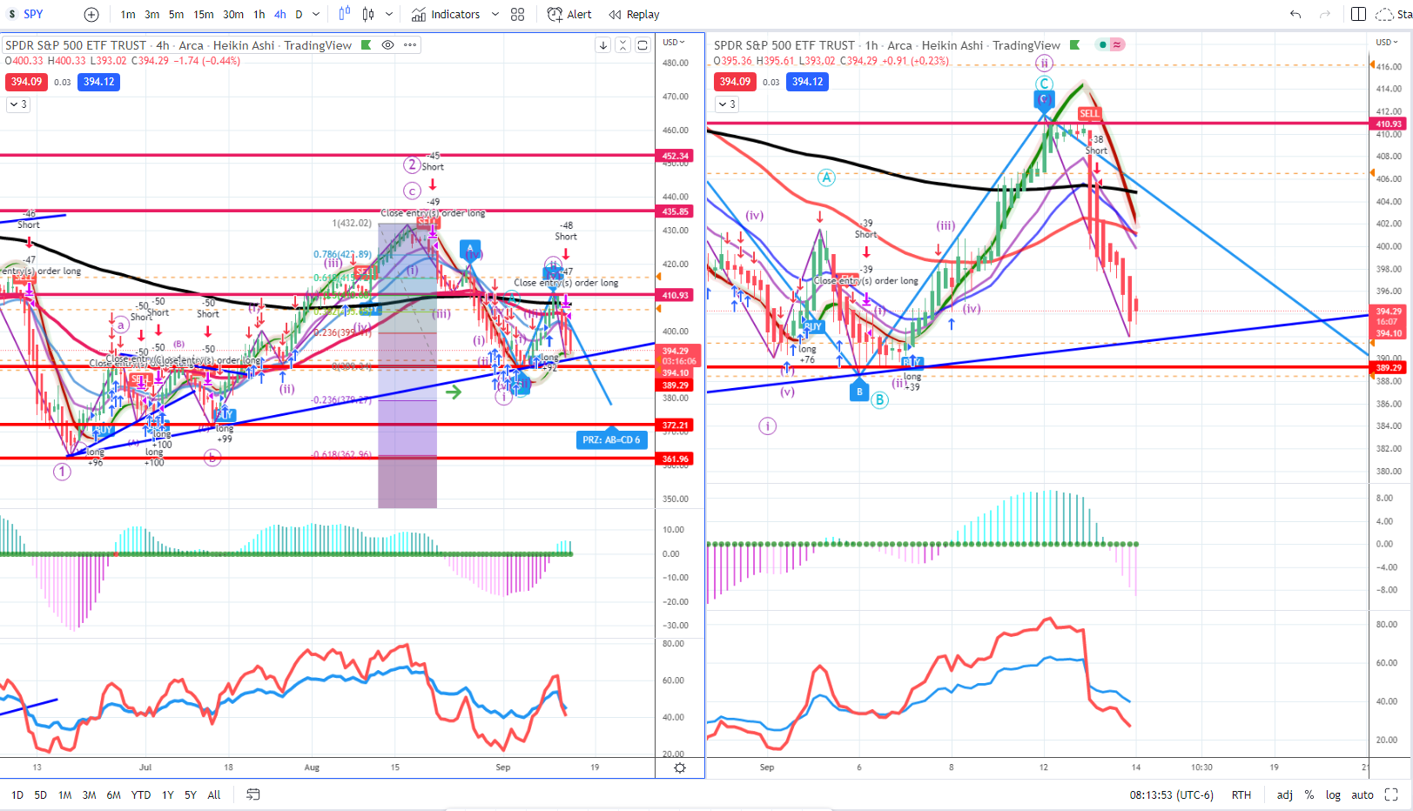
Task: Open the RTH session menu
Action: [1241, 794]
